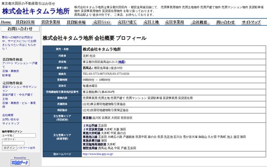Click the TEL:03-3773-0873 contact text
Image resolution: width=267 pixels, height=167 pixels.
pyautogui.click(x=94, y=74)
